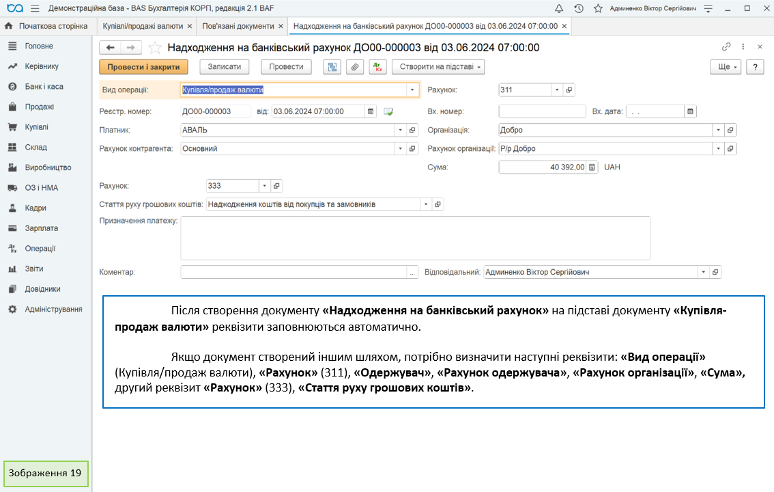Viewport: 774px width, 492px height.
Task: Switch to Купівлі/продажі валюти tab
Action: (143, 26)
